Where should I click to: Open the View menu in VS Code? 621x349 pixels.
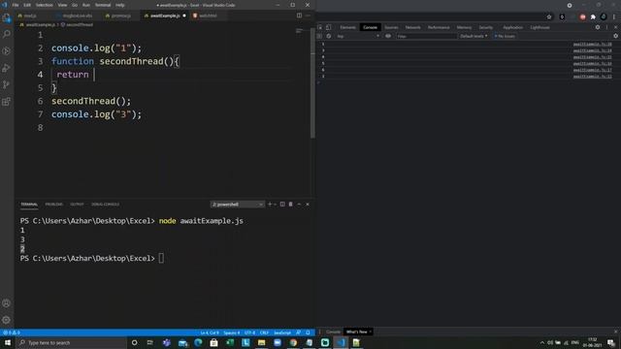point(62,5)
